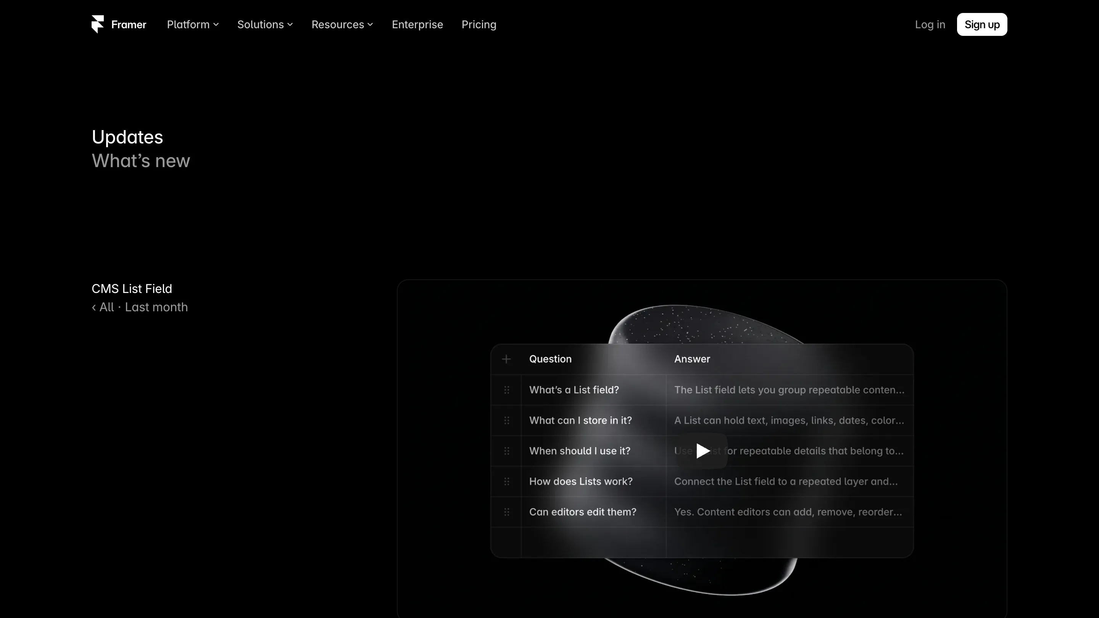Open the Enterprise page
The height and width of the screenshot is (618, 1099).
pyautogui.click(x=417, y=24)
